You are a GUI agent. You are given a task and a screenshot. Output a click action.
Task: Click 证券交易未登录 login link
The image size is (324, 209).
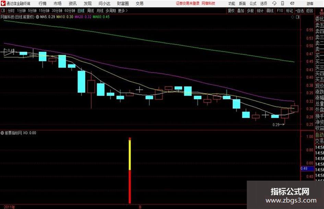click(188, 3)
